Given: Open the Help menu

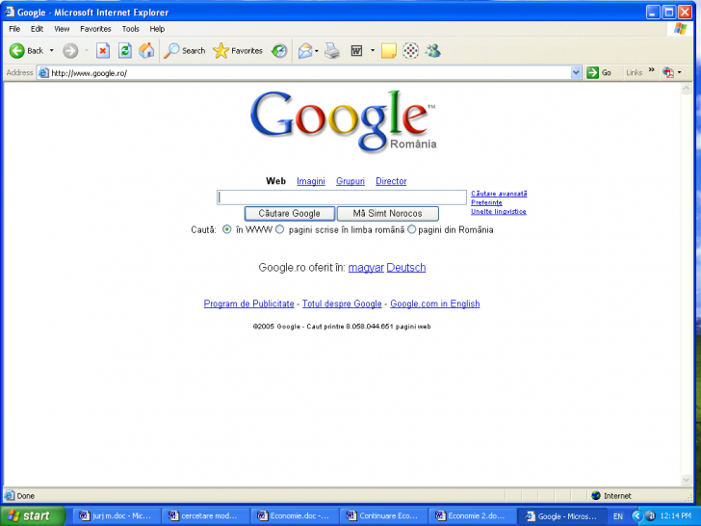Looking at the screenshot, I should click(x=157, y=29).
